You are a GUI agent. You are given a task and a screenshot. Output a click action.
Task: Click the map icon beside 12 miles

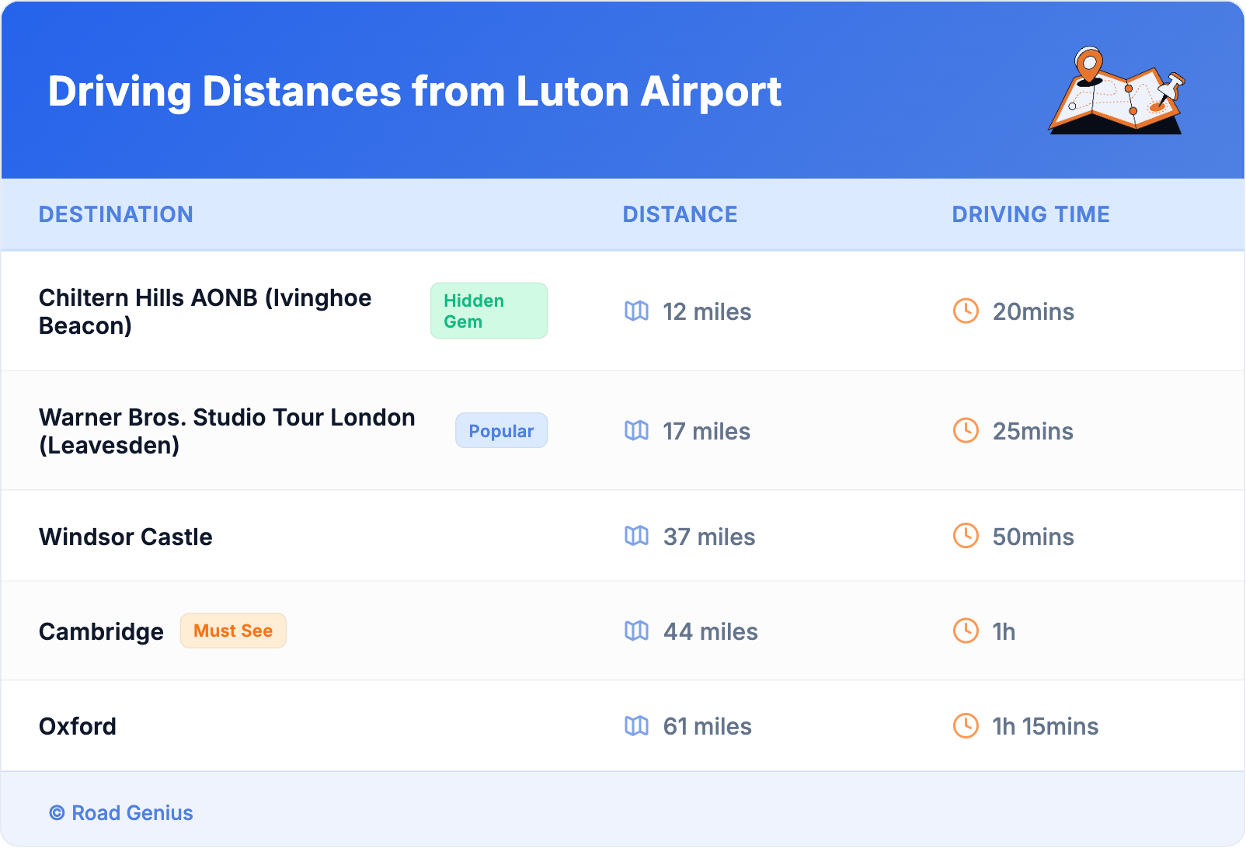(636, 311)
